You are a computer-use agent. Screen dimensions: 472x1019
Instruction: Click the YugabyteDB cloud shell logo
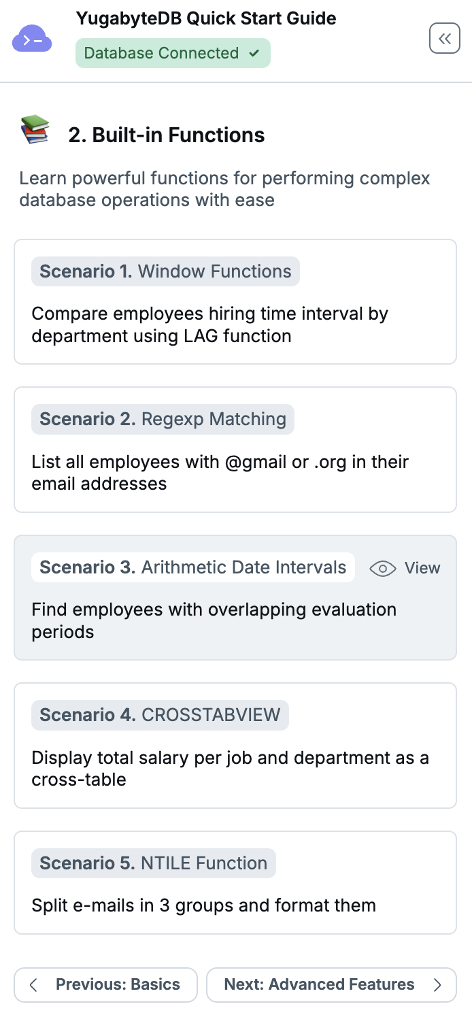[x=32, y=39]
